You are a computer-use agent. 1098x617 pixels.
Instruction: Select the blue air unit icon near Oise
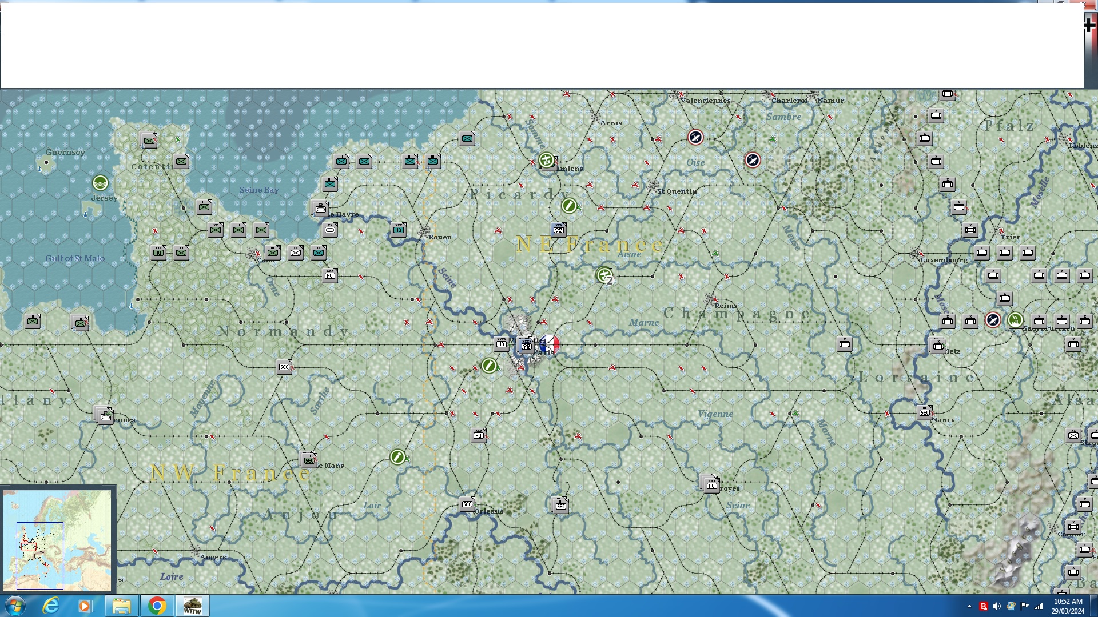tap(695, 137)
